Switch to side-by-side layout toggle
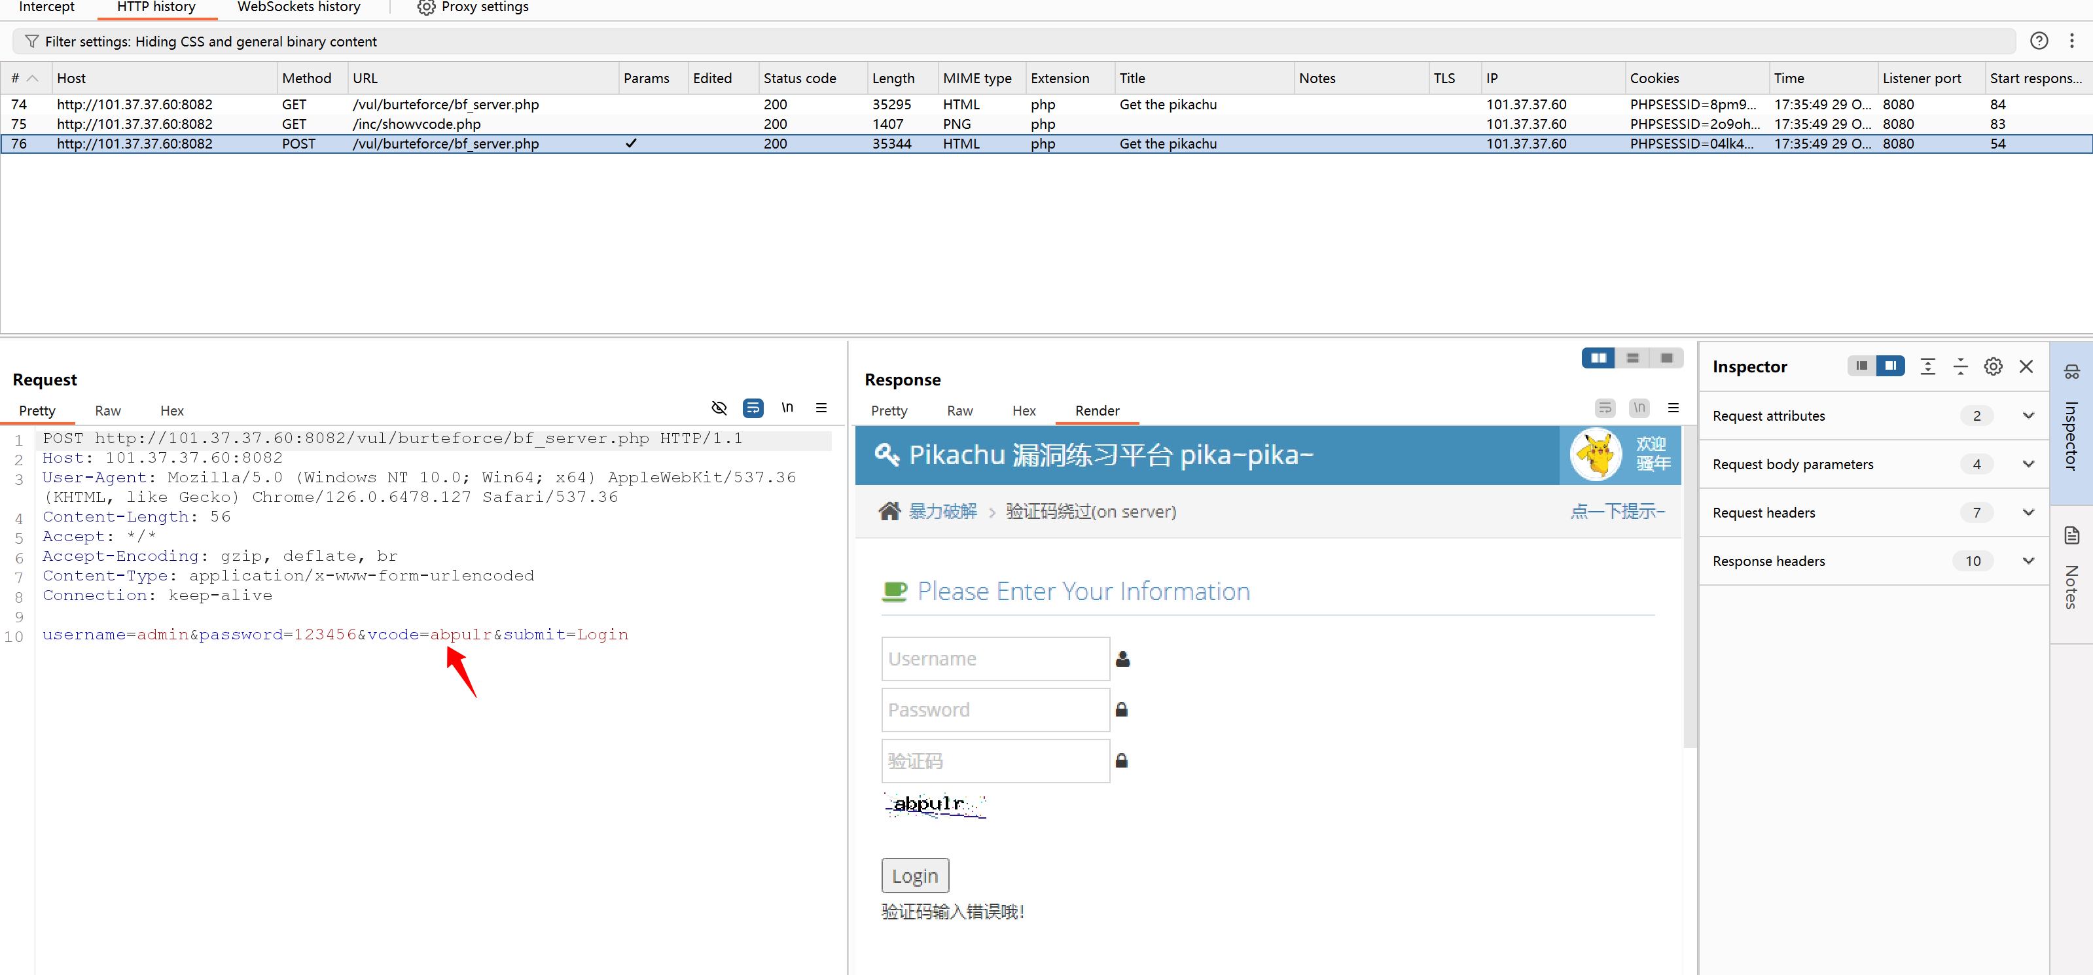2093x975 pixels. (x=1598, y=359)
